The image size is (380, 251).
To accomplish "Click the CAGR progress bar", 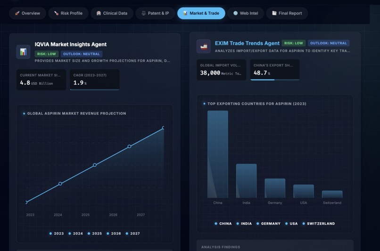I will tap(95, 89).
